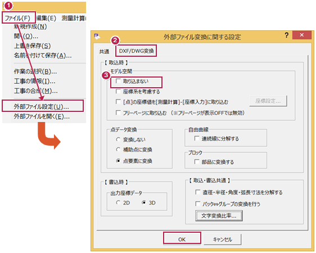Select 外部ファイル設定(U)... menu entry

coord(43,106)
